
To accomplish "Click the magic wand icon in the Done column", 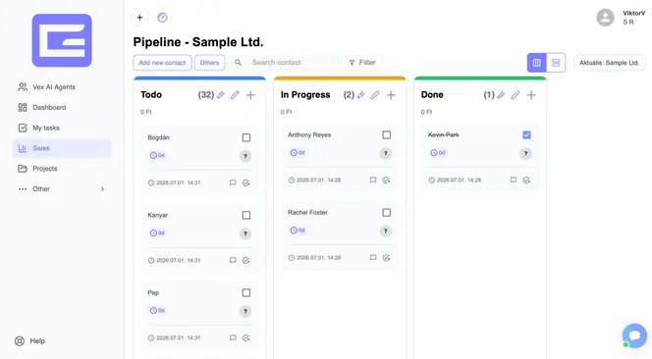I will click(x=501, y=95).
